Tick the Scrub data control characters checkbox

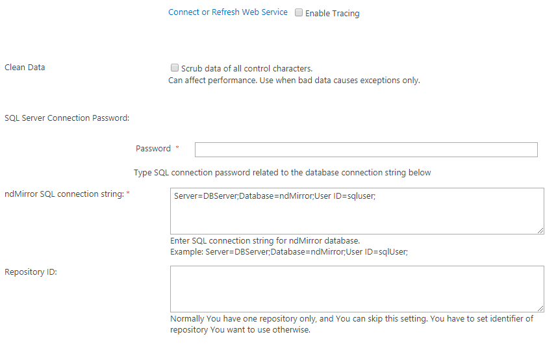pos(174,68)
